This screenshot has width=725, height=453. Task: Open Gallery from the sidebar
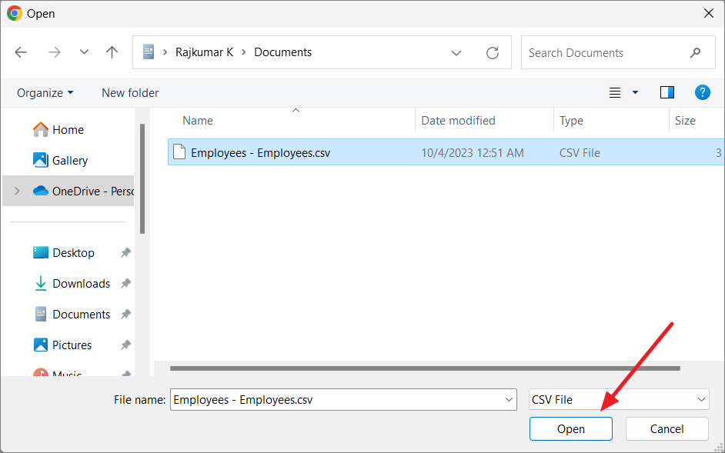[x=68, y=160]
